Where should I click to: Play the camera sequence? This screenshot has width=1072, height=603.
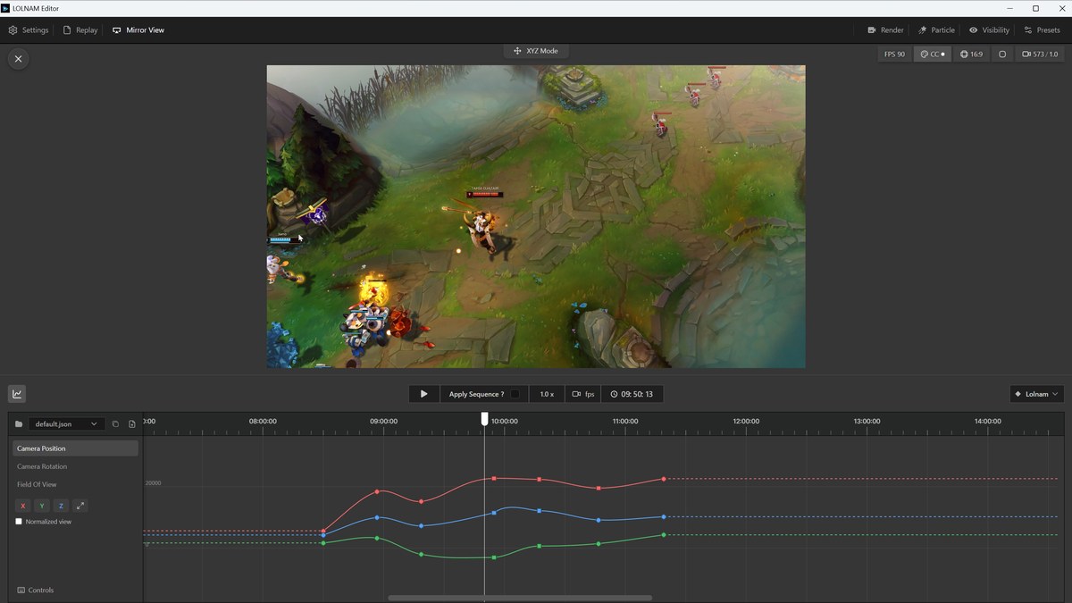424,394
